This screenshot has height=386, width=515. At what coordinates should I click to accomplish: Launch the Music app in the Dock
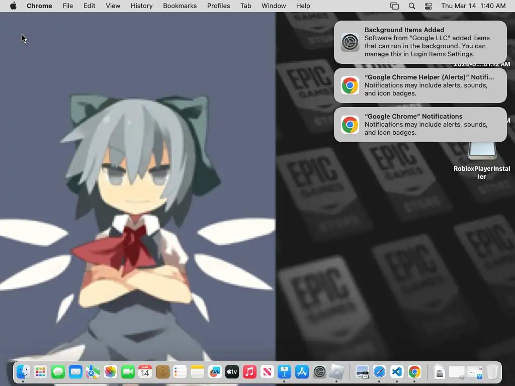pyautogui.click(x=249, y=372)
